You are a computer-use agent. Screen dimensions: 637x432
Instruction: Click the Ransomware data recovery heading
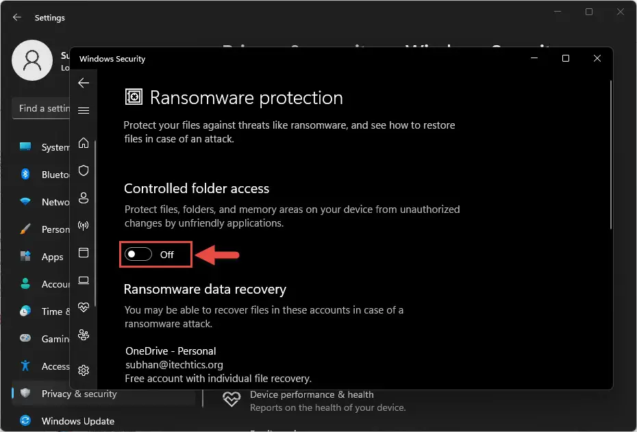[205, 289]
